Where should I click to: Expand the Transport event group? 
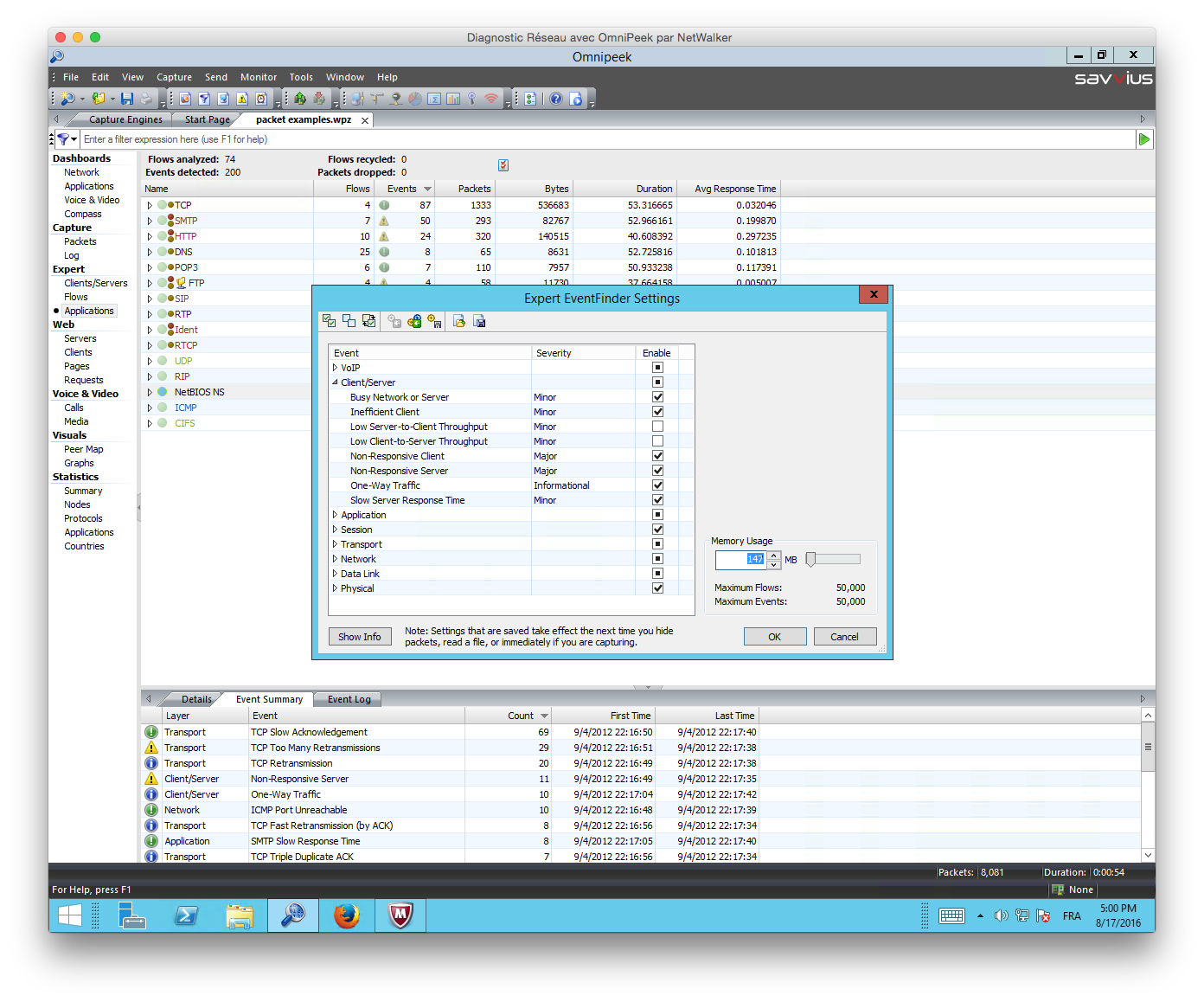[335, 544]
